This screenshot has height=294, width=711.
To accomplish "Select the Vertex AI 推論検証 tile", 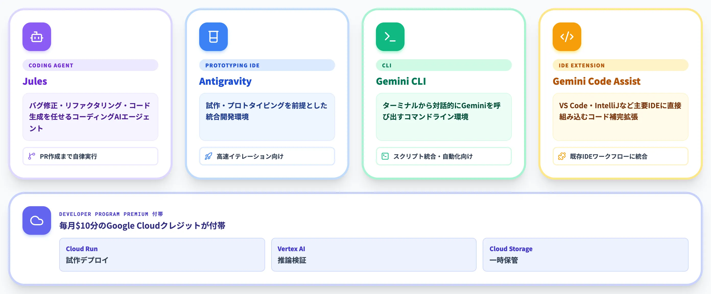I will pyautogui.click(x=374, y=254).
